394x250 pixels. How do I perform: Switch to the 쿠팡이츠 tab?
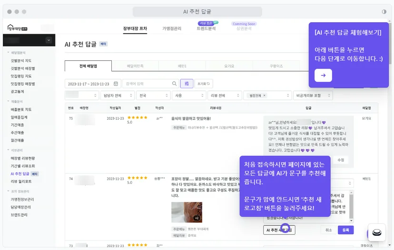click(276, 66)
